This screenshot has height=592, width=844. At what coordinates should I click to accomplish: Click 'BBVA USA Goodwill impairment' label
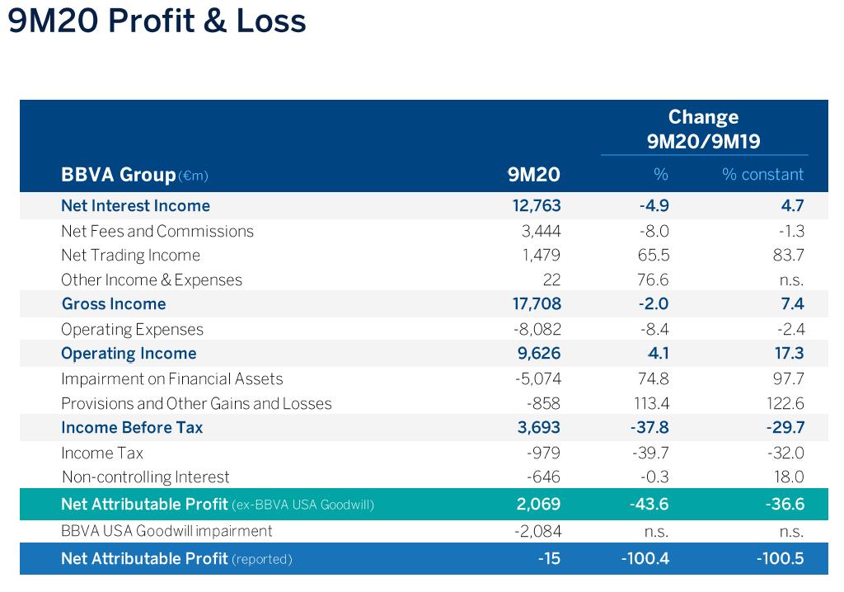pyautogui.click(x=166, y=531)
